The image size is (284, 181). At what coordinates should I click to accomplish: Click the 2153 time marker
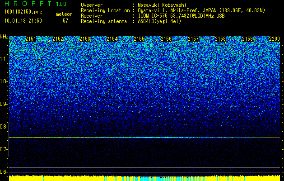point(85,39)
